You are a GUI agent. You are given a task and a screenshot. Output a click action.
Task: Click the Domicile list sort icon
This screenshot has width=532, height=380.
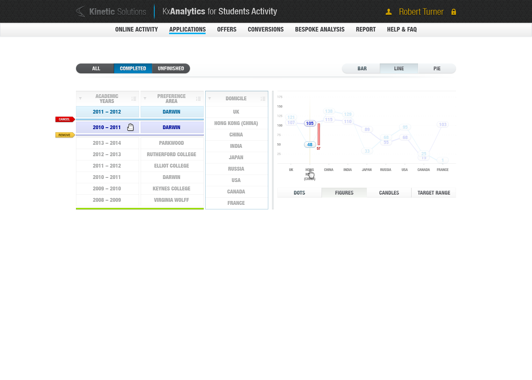click(263, 99)
